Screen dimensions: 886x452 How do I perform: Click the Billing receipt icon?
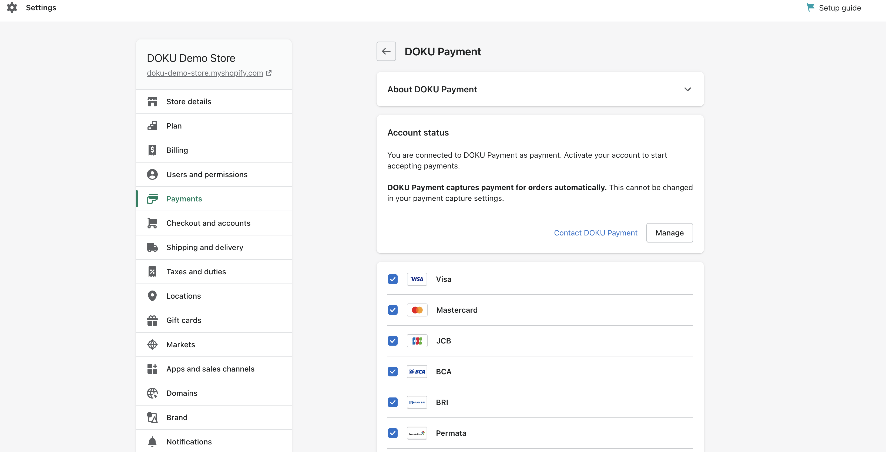click(x=152, y=150)
